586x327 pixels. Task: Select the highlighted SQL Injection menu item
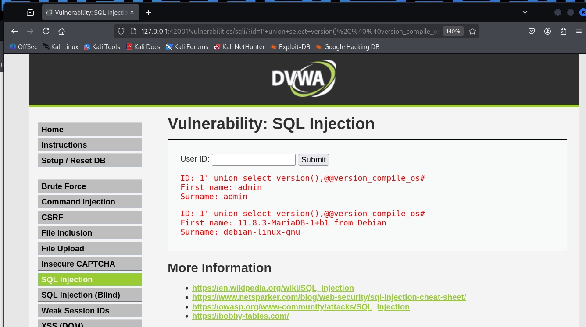click(90, 279)
